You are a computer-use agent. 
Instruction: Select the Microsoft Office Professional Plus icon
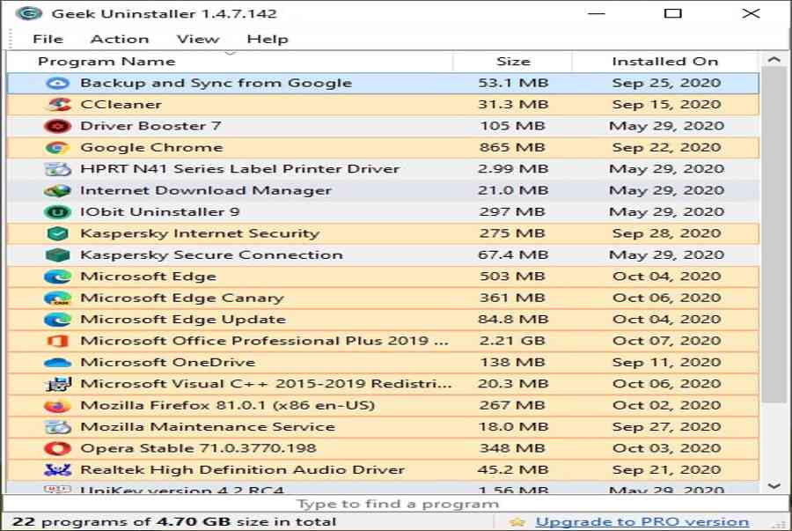pyautogui.click(x=57, y=341)
